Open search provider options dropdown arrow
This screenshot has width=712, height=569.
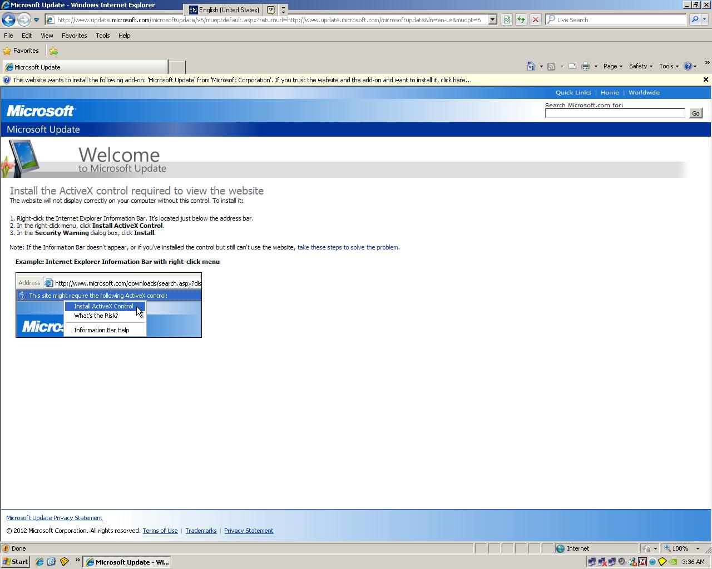click(x=704, y=20)
